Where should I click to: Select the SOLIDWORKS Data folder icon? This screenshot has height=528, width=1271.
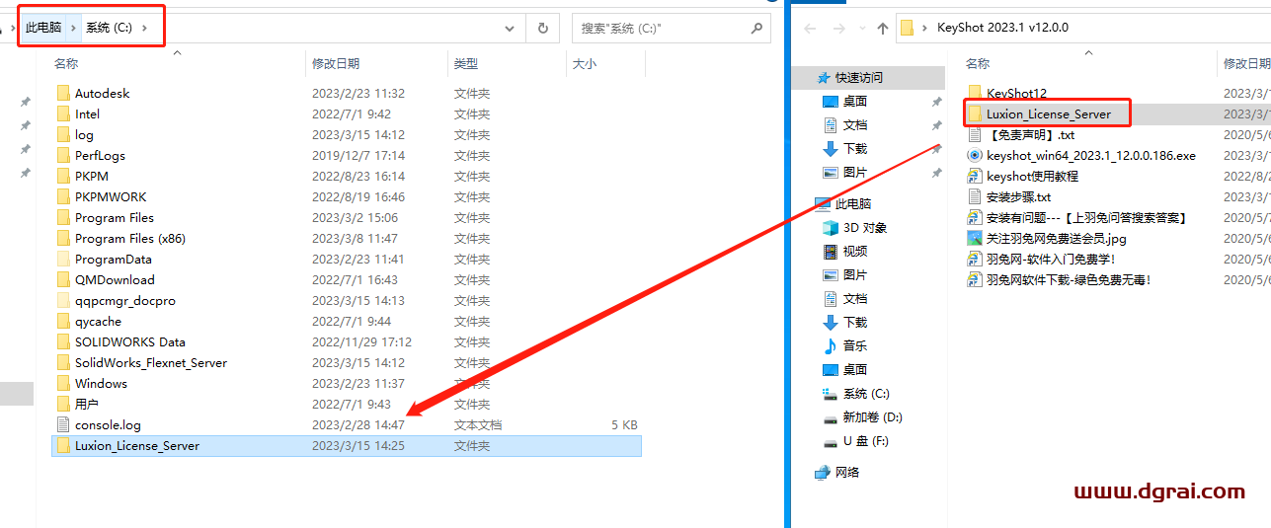point(63,341)
